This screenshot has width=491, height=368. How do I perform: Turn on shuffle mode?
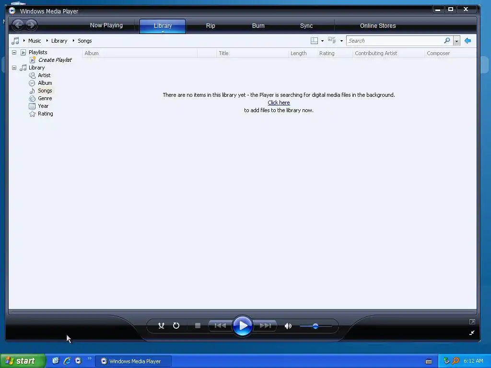pos(161,326)
